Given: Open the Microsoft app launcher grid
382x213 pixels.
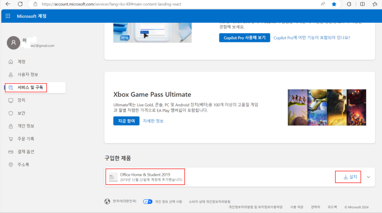Looking at the screenshot, I should coord(8,16).
